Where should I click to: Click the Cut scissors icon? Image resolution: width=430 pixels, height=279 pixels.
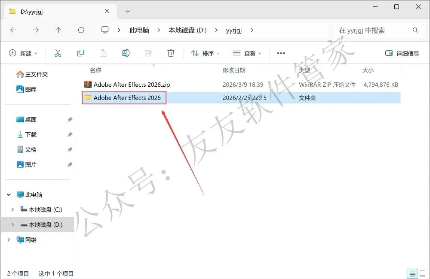[x=58, y=53]
